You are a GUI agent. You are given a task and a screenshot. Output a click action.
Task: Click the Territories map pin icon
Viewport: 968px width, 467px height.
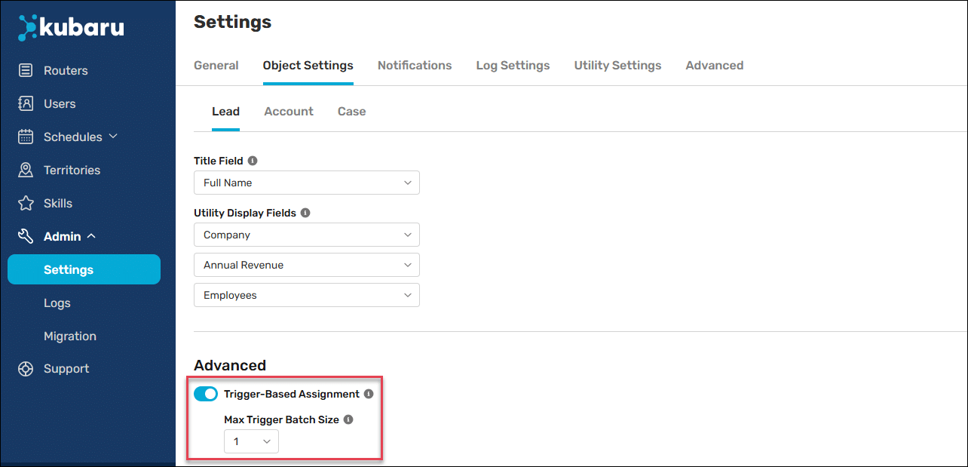click(26, 170)
